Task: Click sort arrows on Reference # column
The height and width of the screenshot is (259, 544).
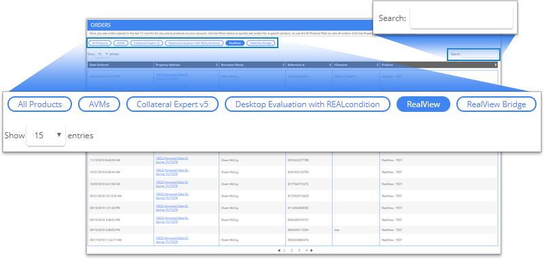Action: click(x=330, y=65)
